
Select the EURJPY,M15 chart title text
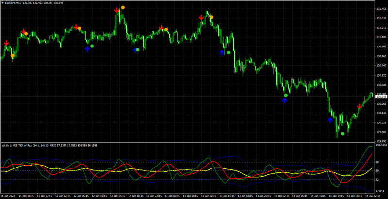pos(13,3)
